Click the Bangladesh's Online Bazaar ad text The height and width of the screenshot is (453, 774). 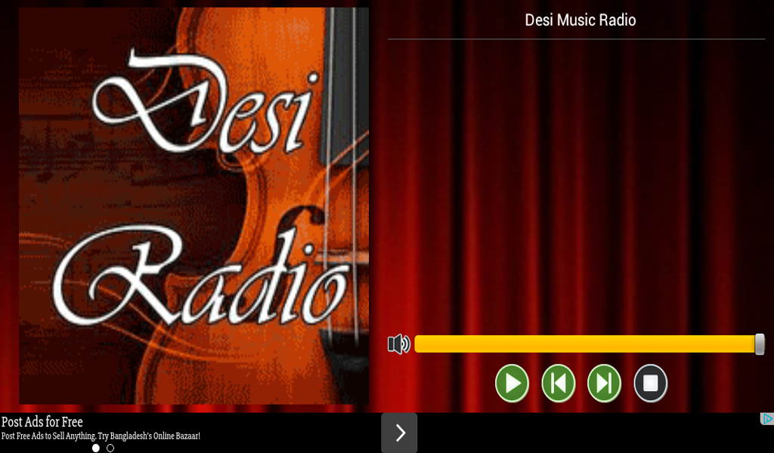100,436
